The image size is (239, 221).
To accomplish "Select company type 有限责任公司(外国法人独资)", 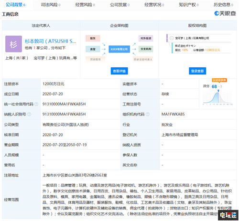I will coord(65,125).
